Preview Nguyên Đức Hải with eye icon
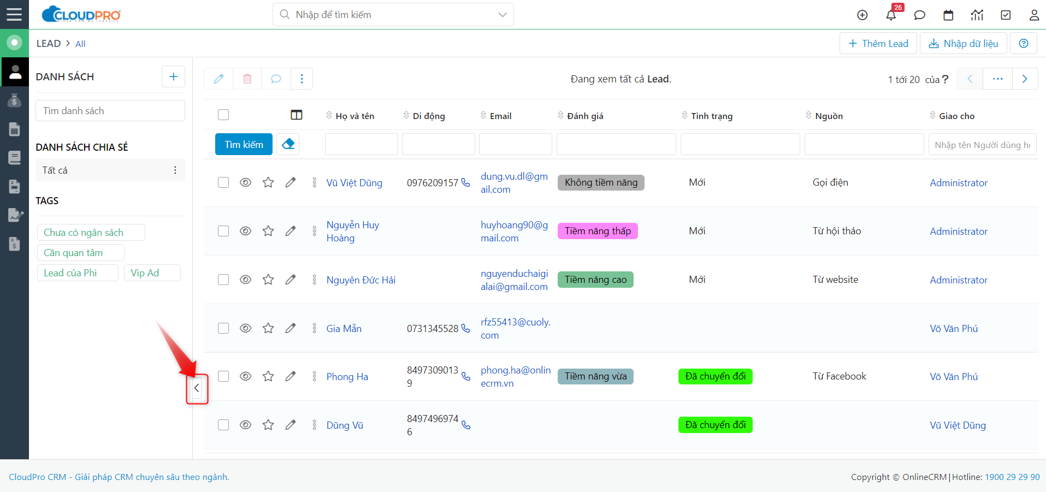 [x=246, y=280]
